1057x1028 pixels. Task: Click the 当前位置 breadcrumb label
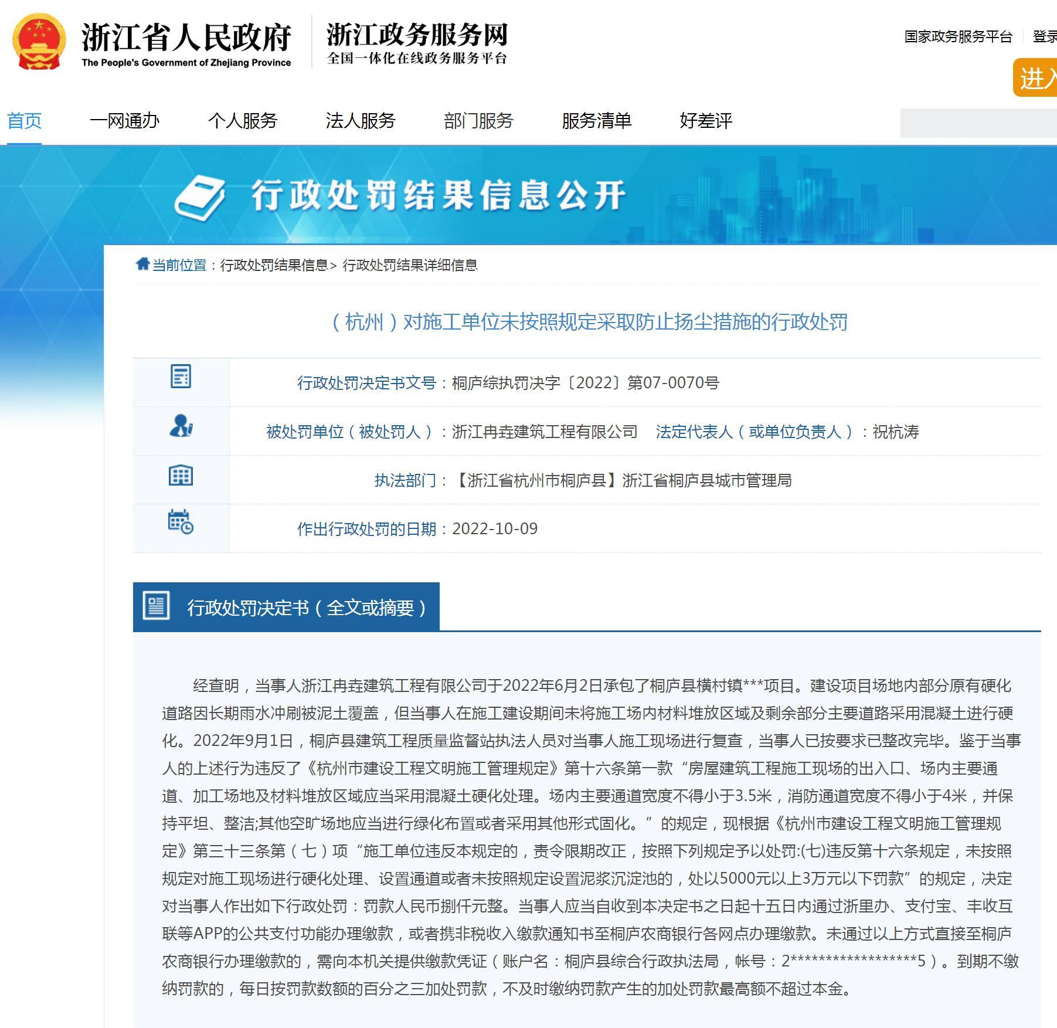point(179,265)
